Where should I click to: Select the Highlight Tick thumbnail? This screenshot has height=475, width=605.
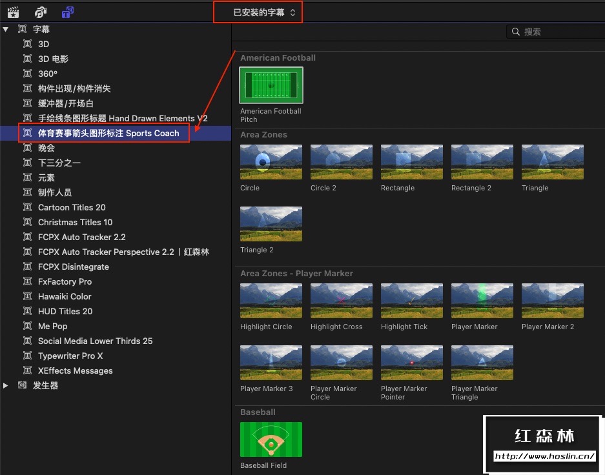pos(412,301)
